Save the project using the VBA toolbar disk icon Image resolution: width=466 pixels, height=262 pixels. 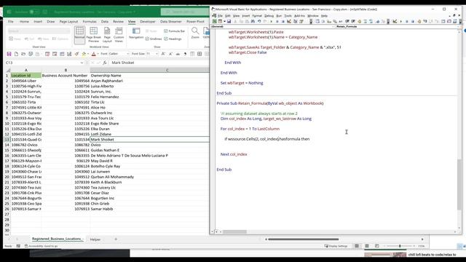(x=229, y=21)
